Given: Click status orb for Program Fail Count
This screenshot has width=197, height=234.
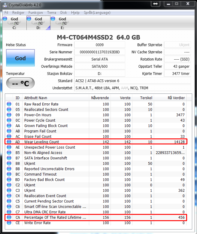Looking at the screenshot, I should [x=9, y=131].
